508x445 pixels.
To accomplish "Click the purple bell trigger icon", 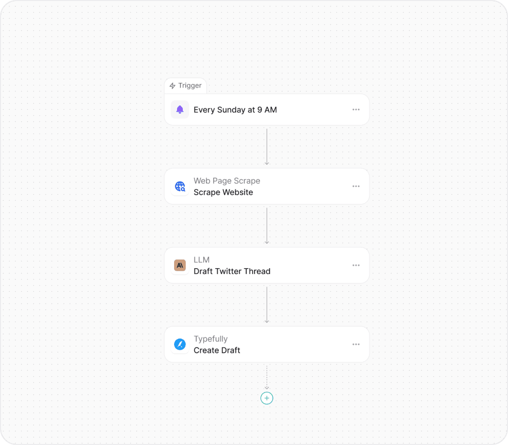I will (179, 109).
